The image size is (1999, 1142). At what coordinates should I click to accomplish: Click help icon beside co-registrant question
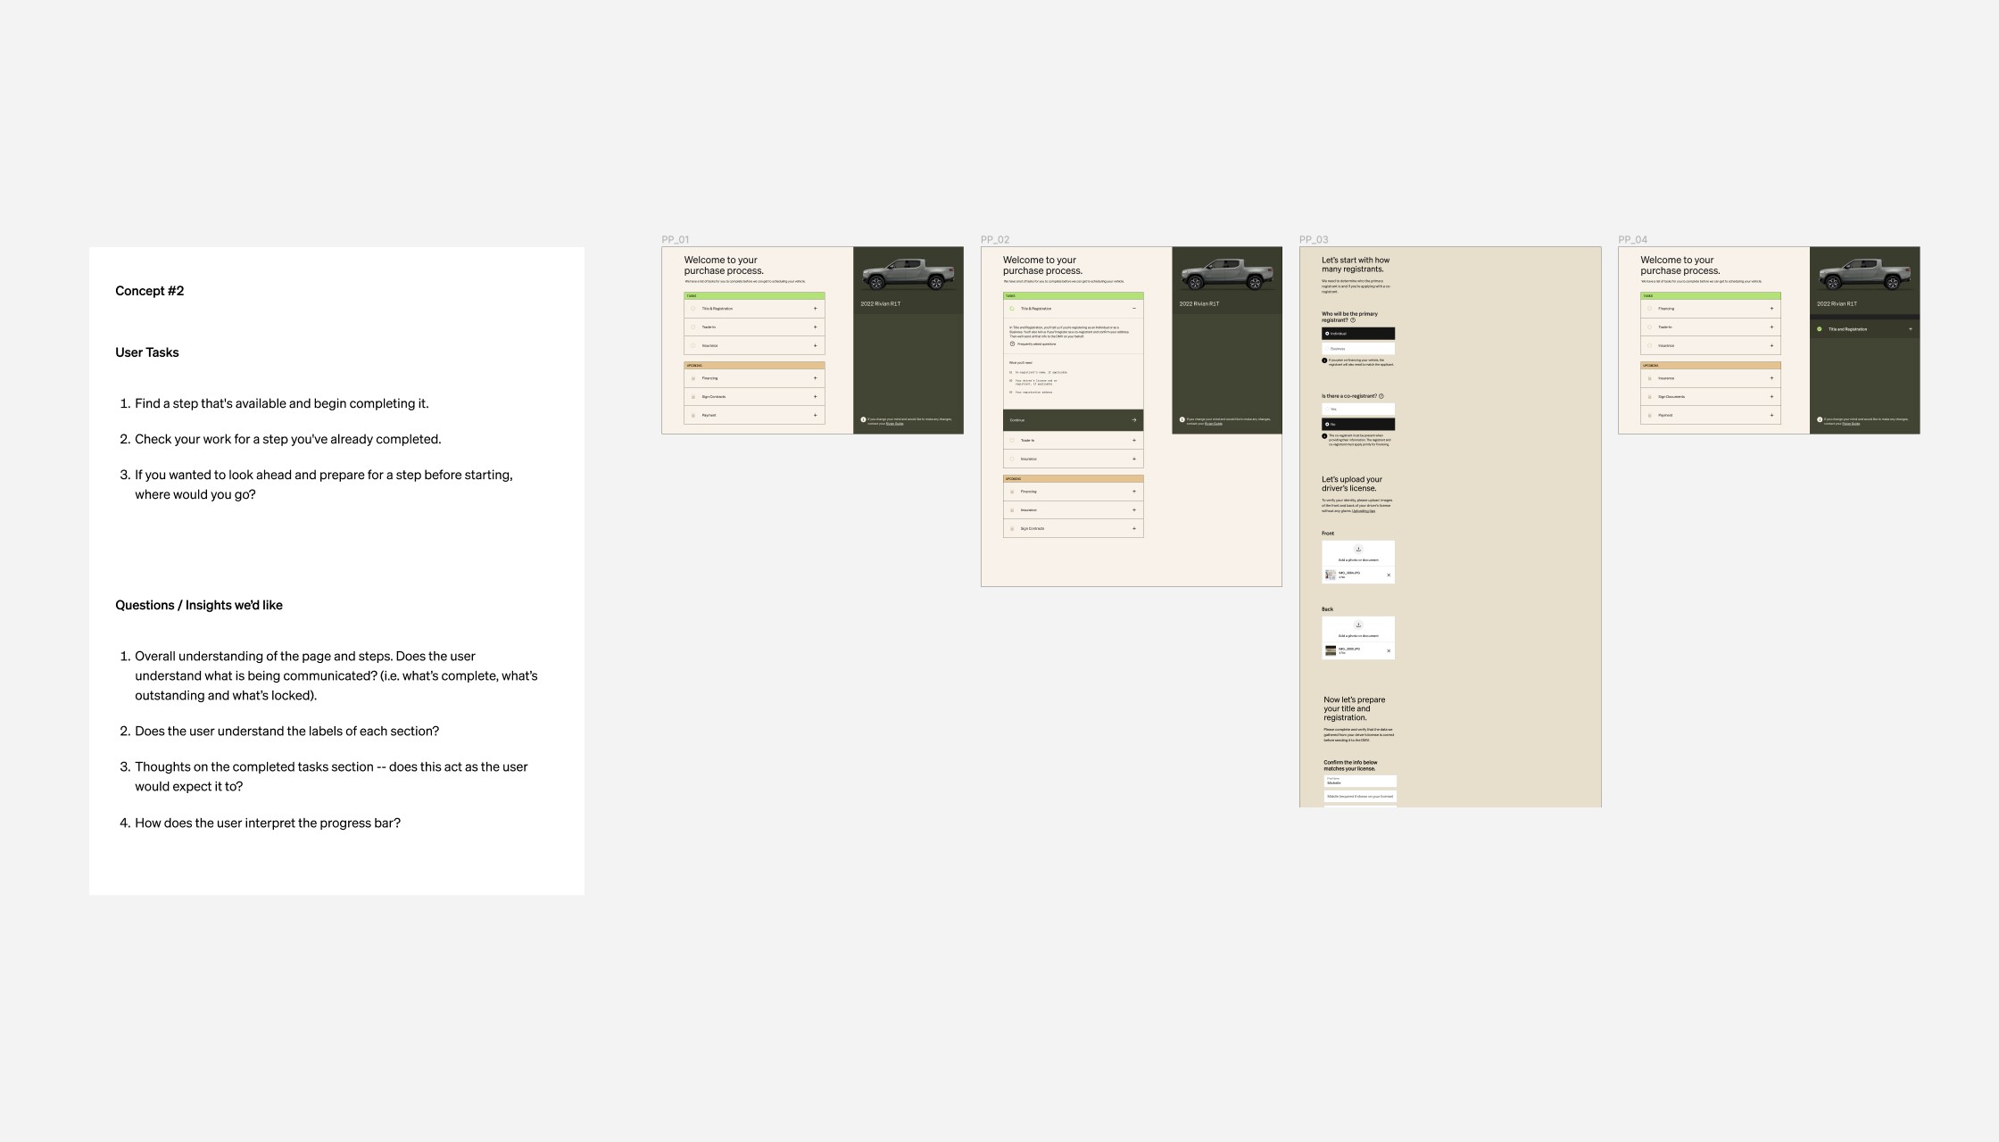1381,396
